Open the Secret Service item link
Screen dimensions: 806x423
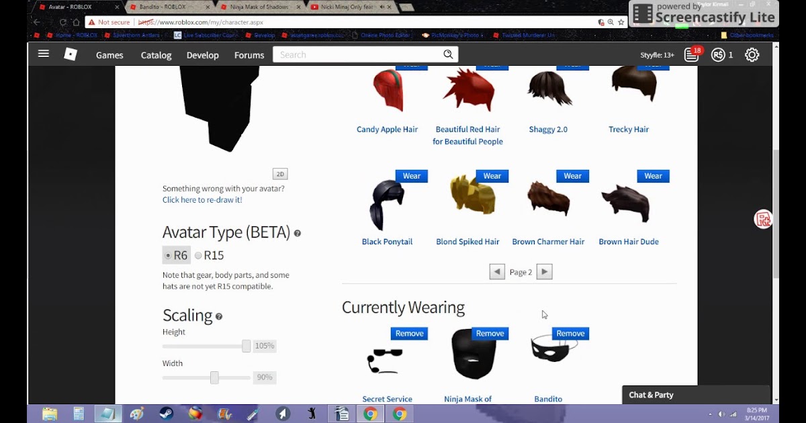[x=388, y=399]
